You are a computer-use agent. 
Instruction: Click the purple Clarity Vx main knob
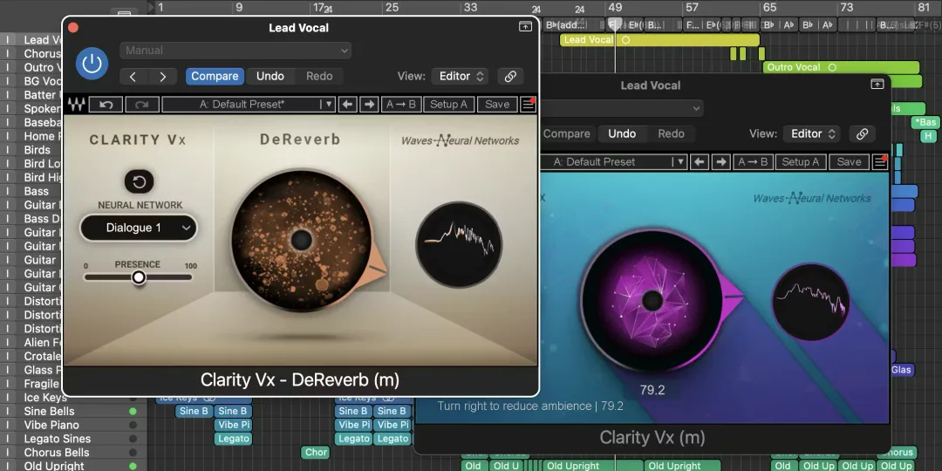click(x=652, y=300)
